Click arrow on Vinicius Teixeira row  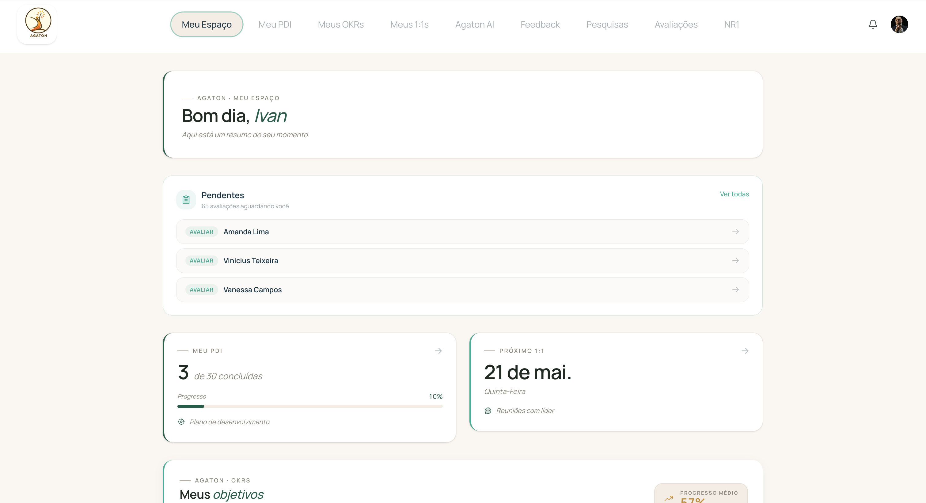coord(735,260)
